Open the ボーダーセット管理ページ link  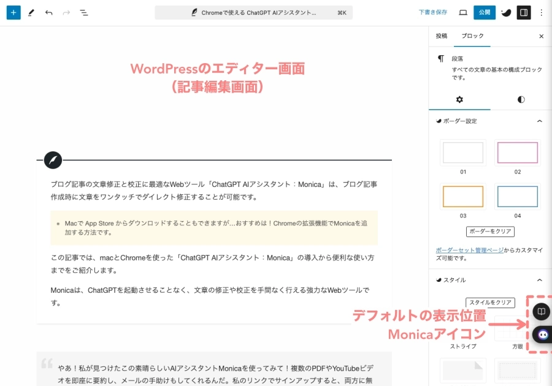click(x=470, y=250)
